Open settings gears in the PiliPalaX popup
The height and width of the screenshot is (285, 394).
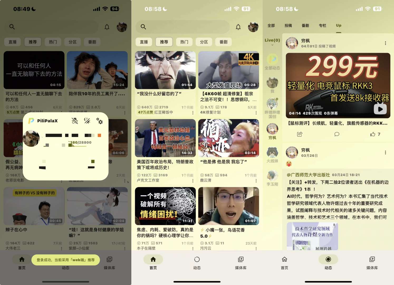point(99,121)
